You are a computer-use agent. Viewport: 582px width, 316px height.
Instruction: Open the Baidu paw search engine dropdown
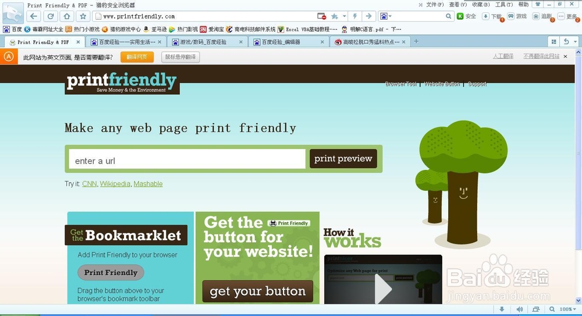386,16
